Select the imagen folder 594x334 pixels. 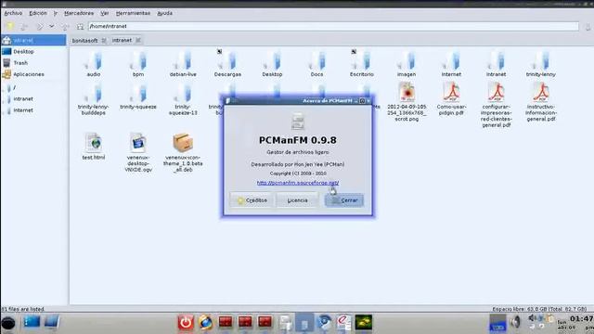(x=407, y=64)
